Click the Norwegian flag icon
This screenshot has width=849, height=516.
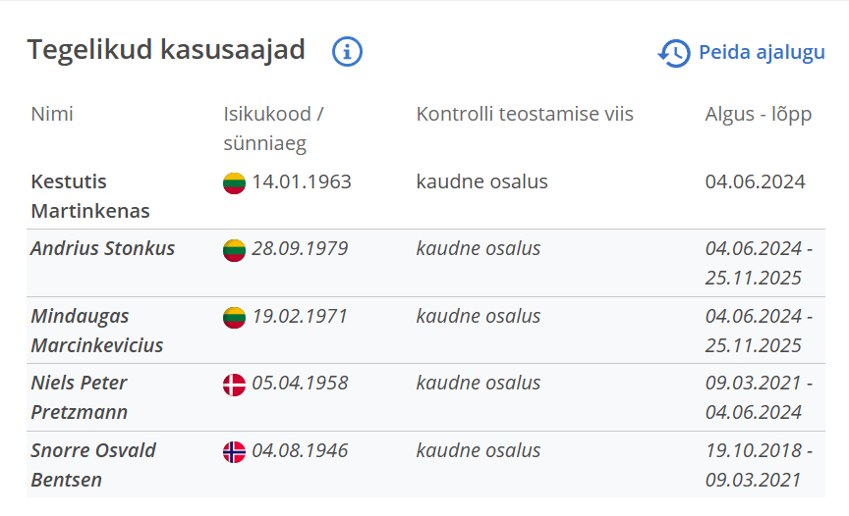click(234, 451)
